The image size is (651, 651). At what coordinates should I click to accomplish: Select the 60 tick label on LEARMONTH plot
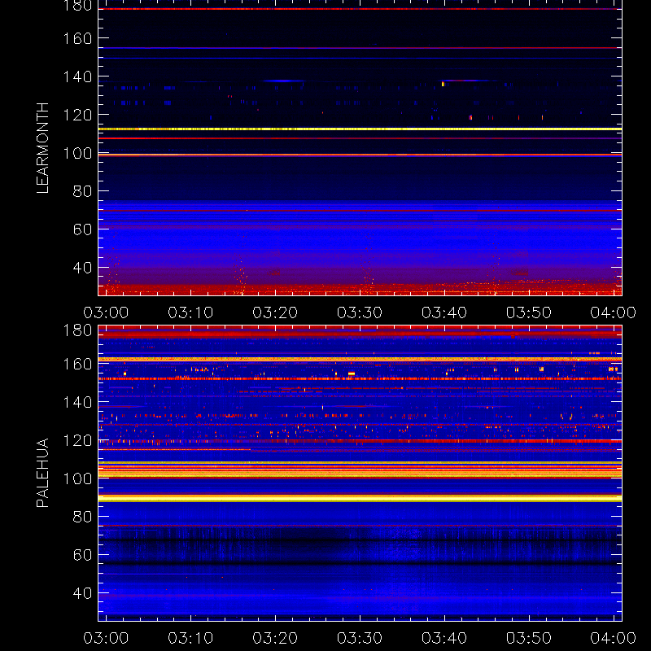83,229
